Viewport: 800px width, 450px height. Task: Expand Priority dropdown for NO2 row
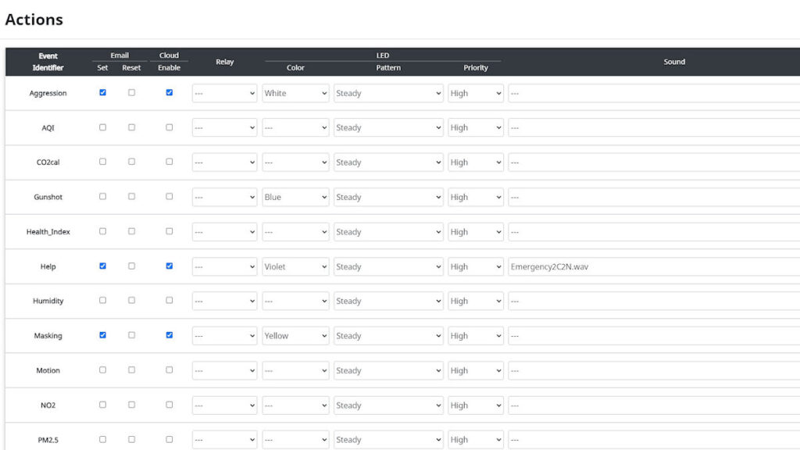click(475, 405)
